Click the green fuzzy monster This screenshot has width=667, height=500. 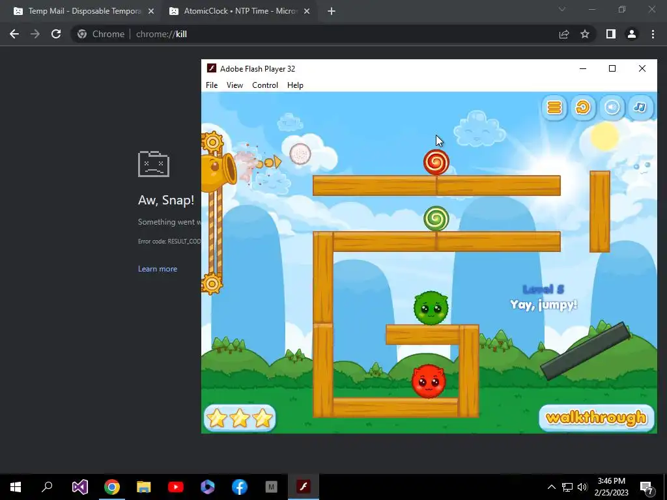431,308
